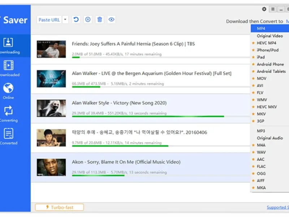Choose Android Phone format option

[270, 64]
